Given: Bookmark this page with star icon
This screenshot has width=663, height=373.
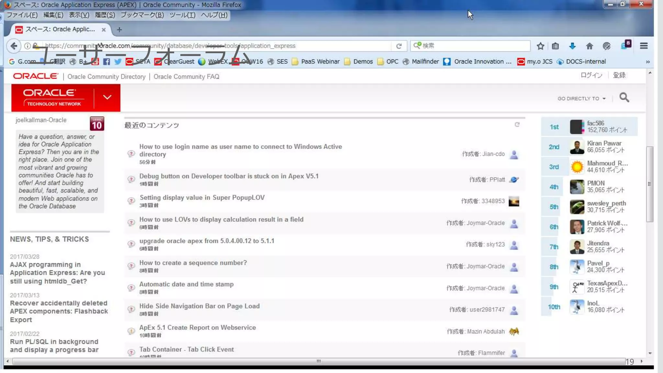Looking at the screenshot, I should point(540,46).
